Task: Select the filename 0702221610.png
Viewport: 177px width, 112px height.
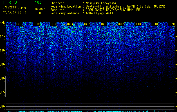Action: point(14,8)
